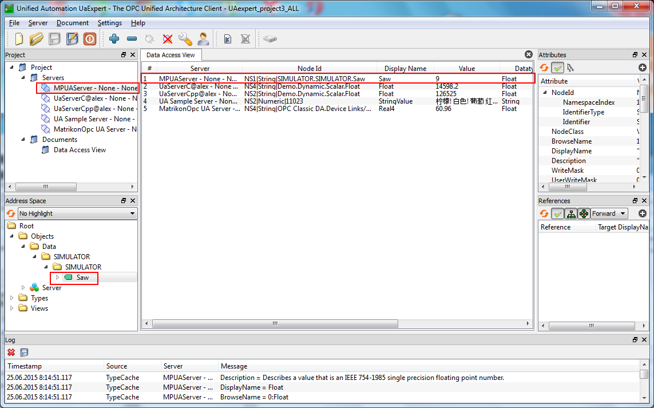Refresh the Attributes panel
This screenshot has width=654, height=408.
click(544, 68)
